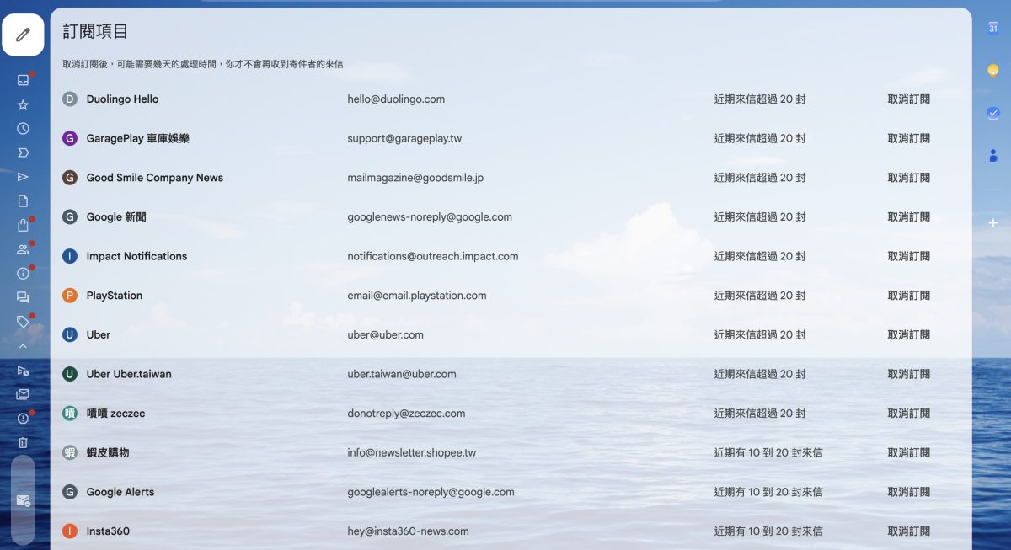The width and height of the screenshot is (1011, 550).
Task: Open Updates info icon in sidebar
Action: click(23, 273)
